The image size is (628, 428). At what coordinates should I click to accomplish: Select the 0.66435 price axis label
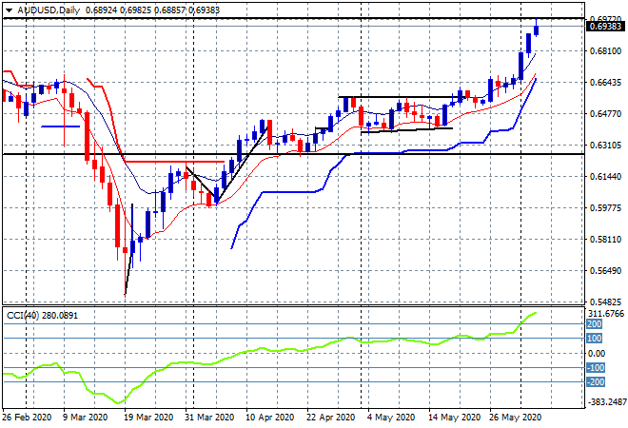click(x=605, y=83)
